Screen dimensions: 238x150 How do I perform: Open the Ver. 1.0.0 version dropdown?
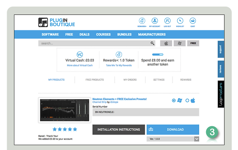(x=173, y=139)
